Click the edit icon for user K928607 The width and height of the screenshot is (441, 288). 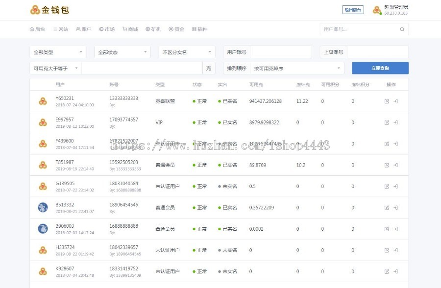point(387,271)
